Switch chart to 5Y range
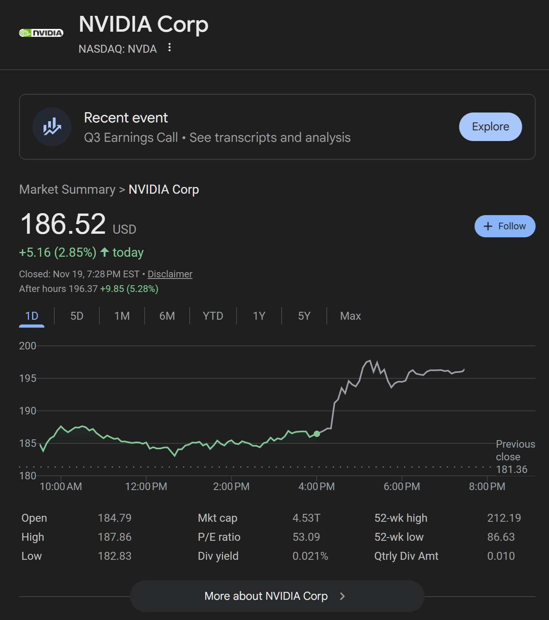The height and width of the screenshot is (620, 549). (304, 316)
